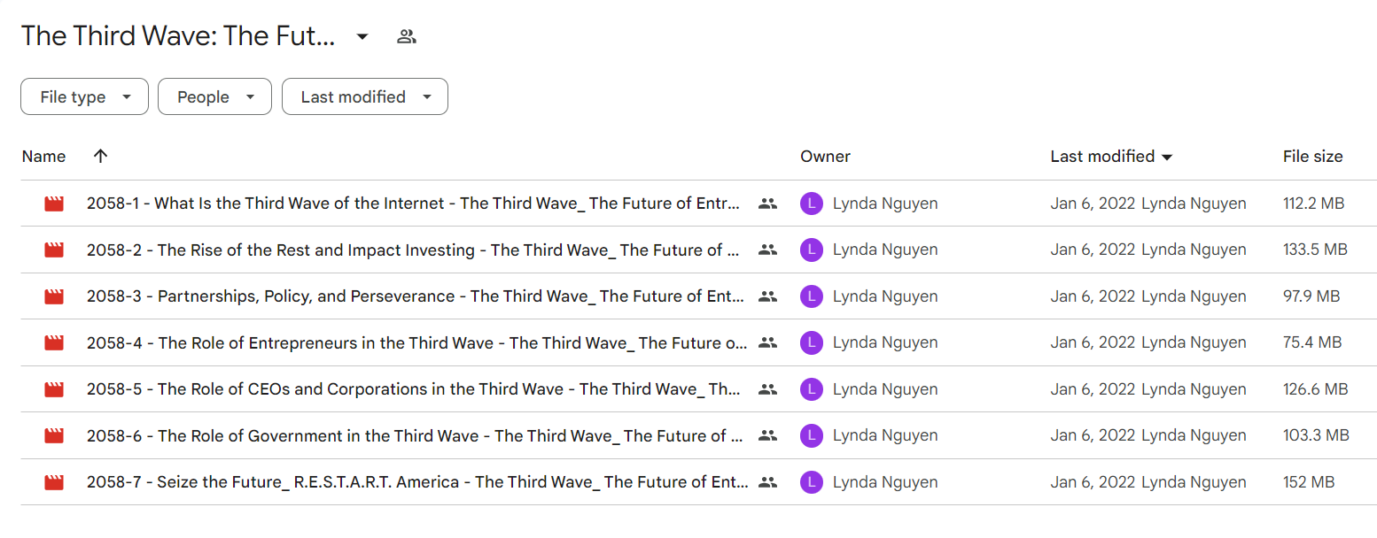Viewport: 1377px width, 538px height.
Task: Click the shared icon on the 2058-2 row
Action: (767, 250)
